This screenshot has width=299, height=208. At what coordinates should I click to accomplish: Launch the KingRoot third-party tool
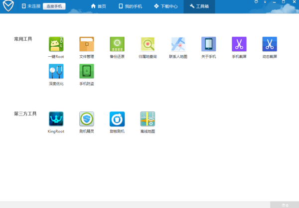pos(56,119)
